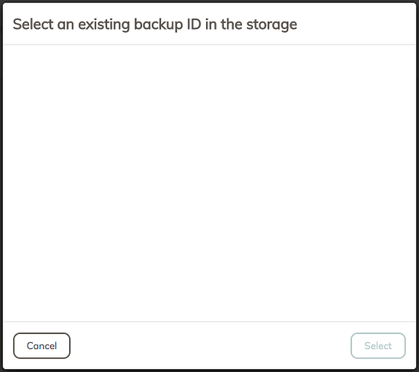Image resolution: width=419 pixels, height=372 pixels.
Task: Click the empty backup ID list area
Action: coord(209,183)
